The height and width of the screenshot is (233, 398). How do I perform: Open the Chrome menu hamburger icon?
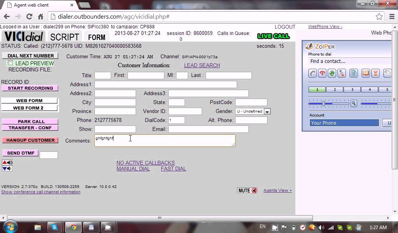click(392, 16)
